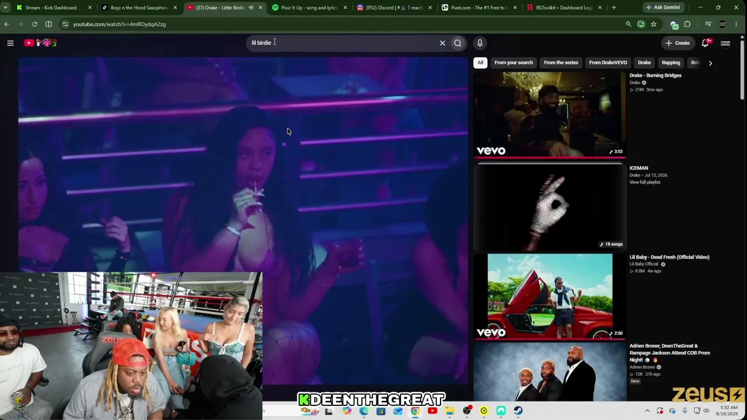747x420 pixels.
Task: Select the 'Rapping' filter chip
Action: coord(671,62)
